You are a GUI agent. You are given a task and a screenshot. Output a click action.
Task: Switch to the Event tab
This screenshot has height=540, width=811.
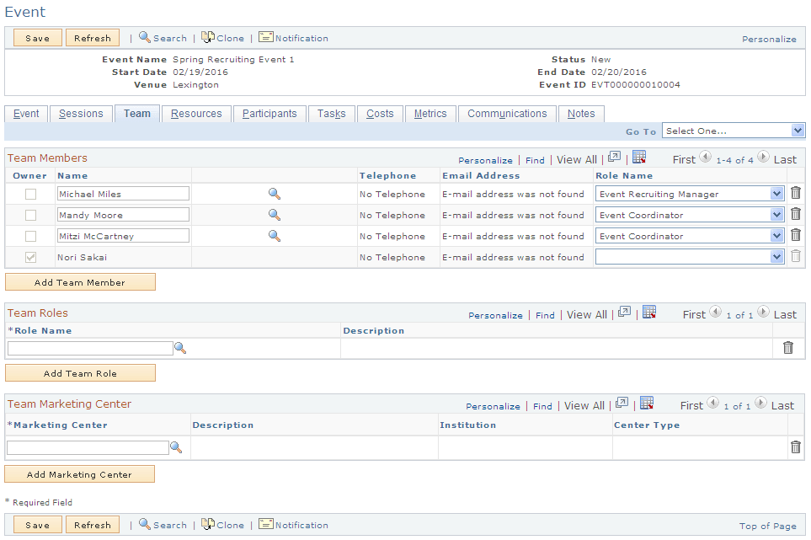[26, 114]
